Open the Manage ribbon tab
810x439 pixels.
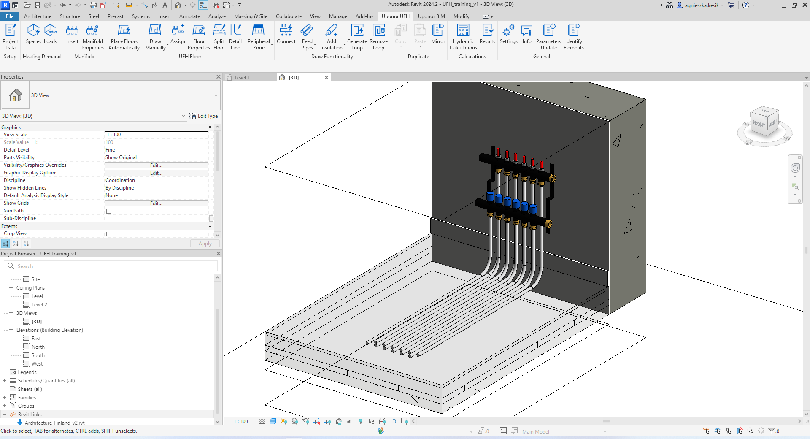[338, 16]
